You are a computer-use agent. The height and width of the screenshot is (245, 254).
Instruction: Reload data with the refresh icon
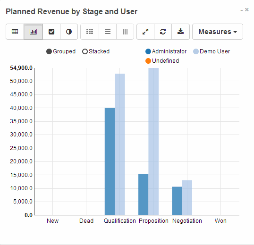click(x=163, y=32)
